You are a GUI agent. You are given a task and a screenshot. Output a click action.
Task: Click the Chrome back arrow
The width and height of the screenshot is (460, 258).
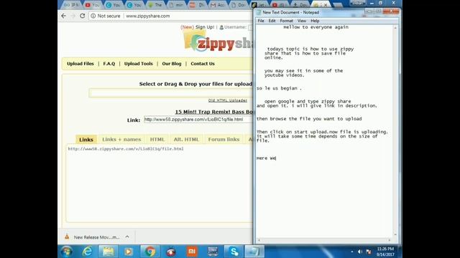point(64,16)
